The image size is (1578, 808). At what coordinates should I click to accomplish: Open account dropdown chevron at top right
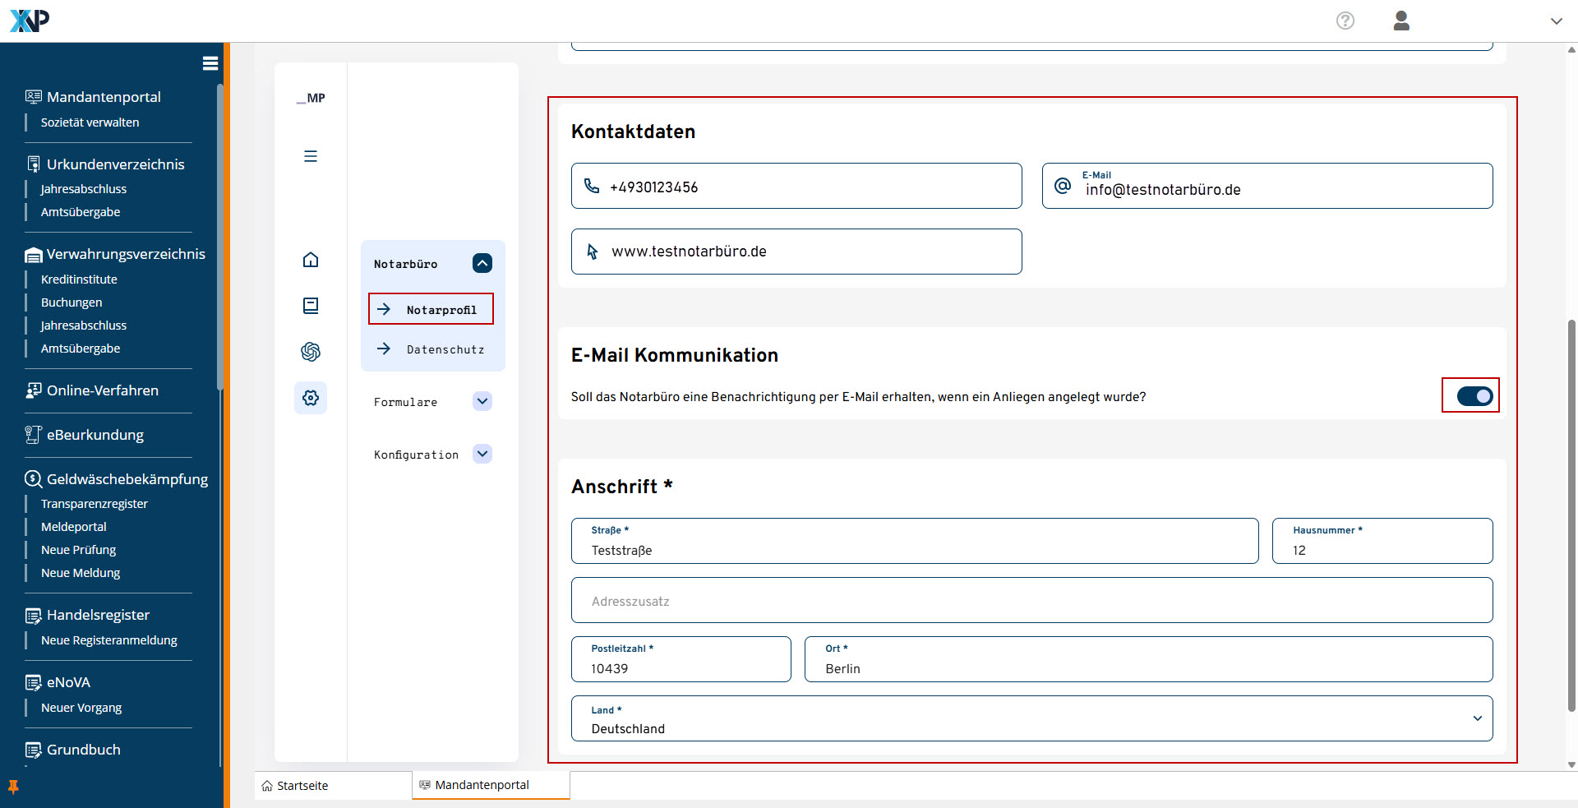(1556, 21)
